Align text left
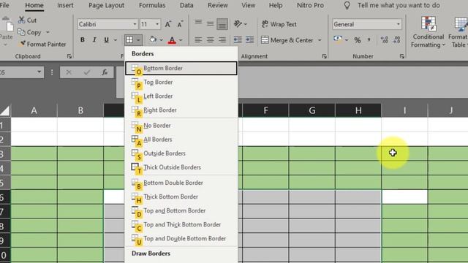The width and height of the screenshot is (468, 263). 198,39
